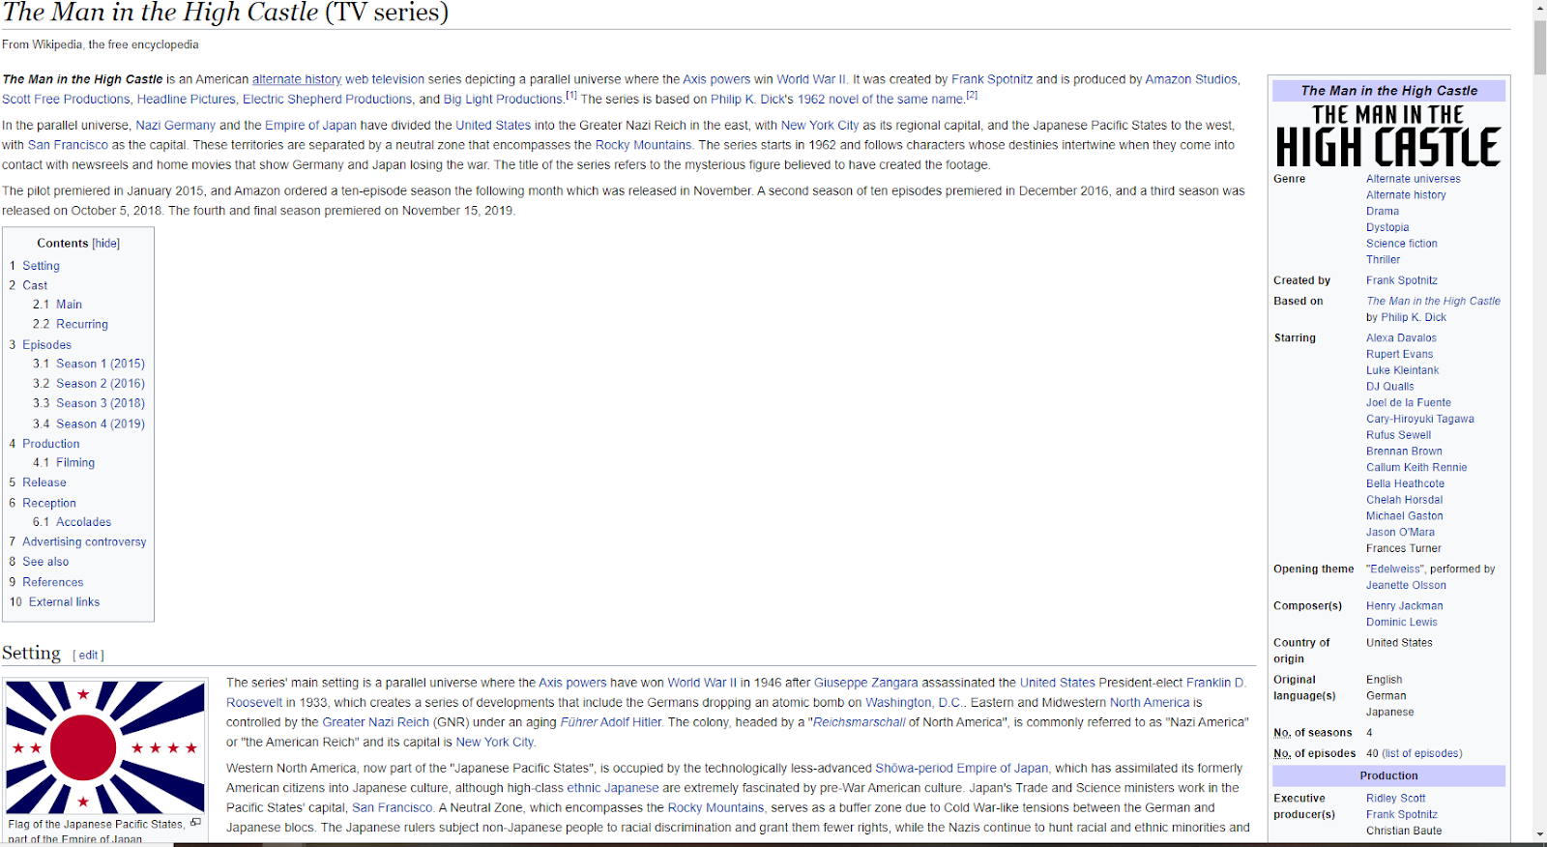Click the scrollbar up arrow
This screenshot has height=847, width=1547.
(1539, 8)
